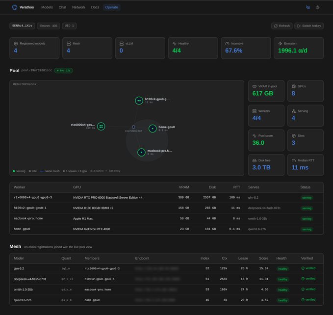This screenshot has height=315, width=333.
Task: Click the coordinator node in topology
Action: (133, 127)
